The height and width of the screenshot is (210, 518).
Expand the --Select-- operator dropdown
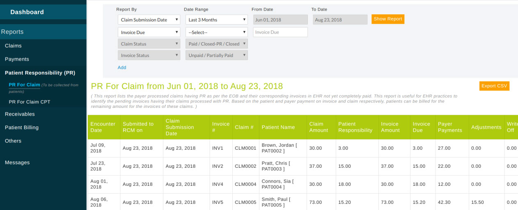tap(216, 32)
